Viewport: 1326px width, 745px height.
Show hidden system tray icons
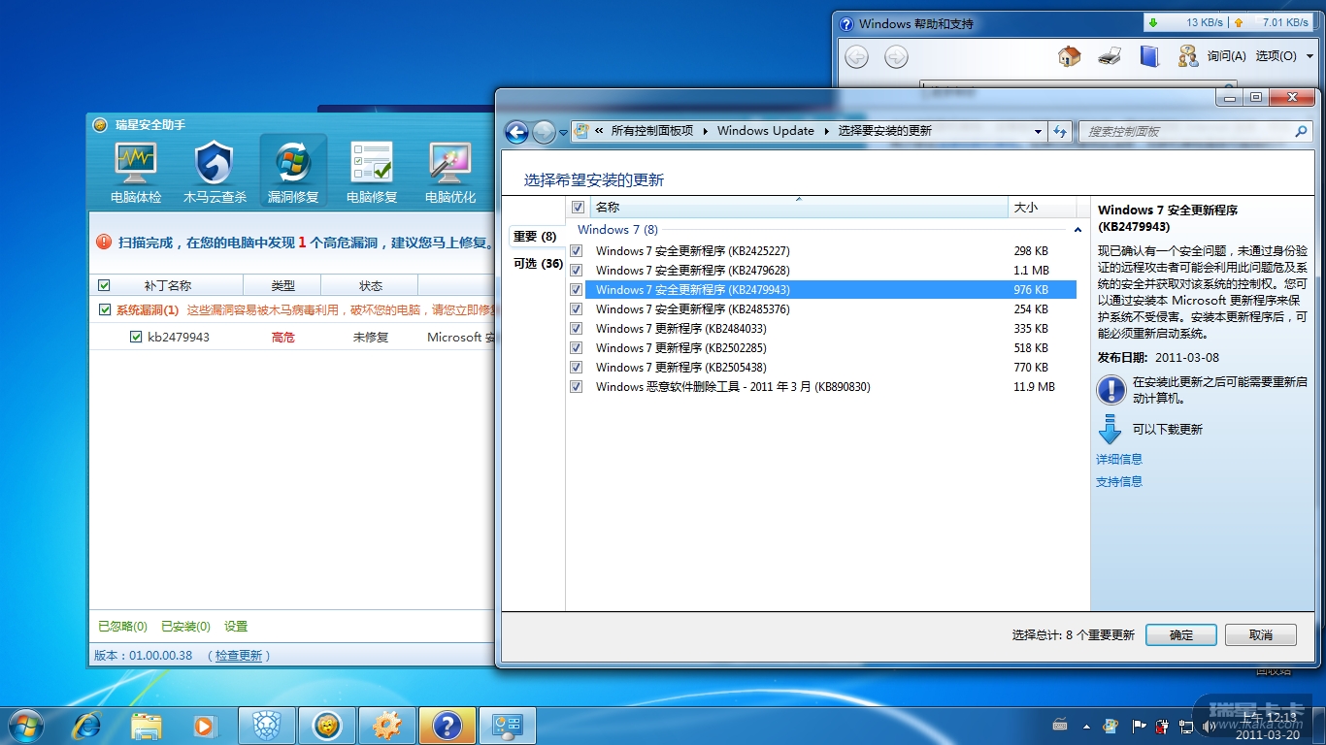click(1084, 725)
